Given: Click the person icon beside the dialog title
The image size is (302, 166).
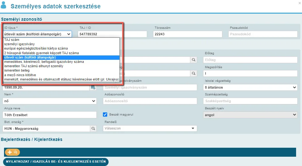Looking at the screenshot, I should [x=3, y=5].
